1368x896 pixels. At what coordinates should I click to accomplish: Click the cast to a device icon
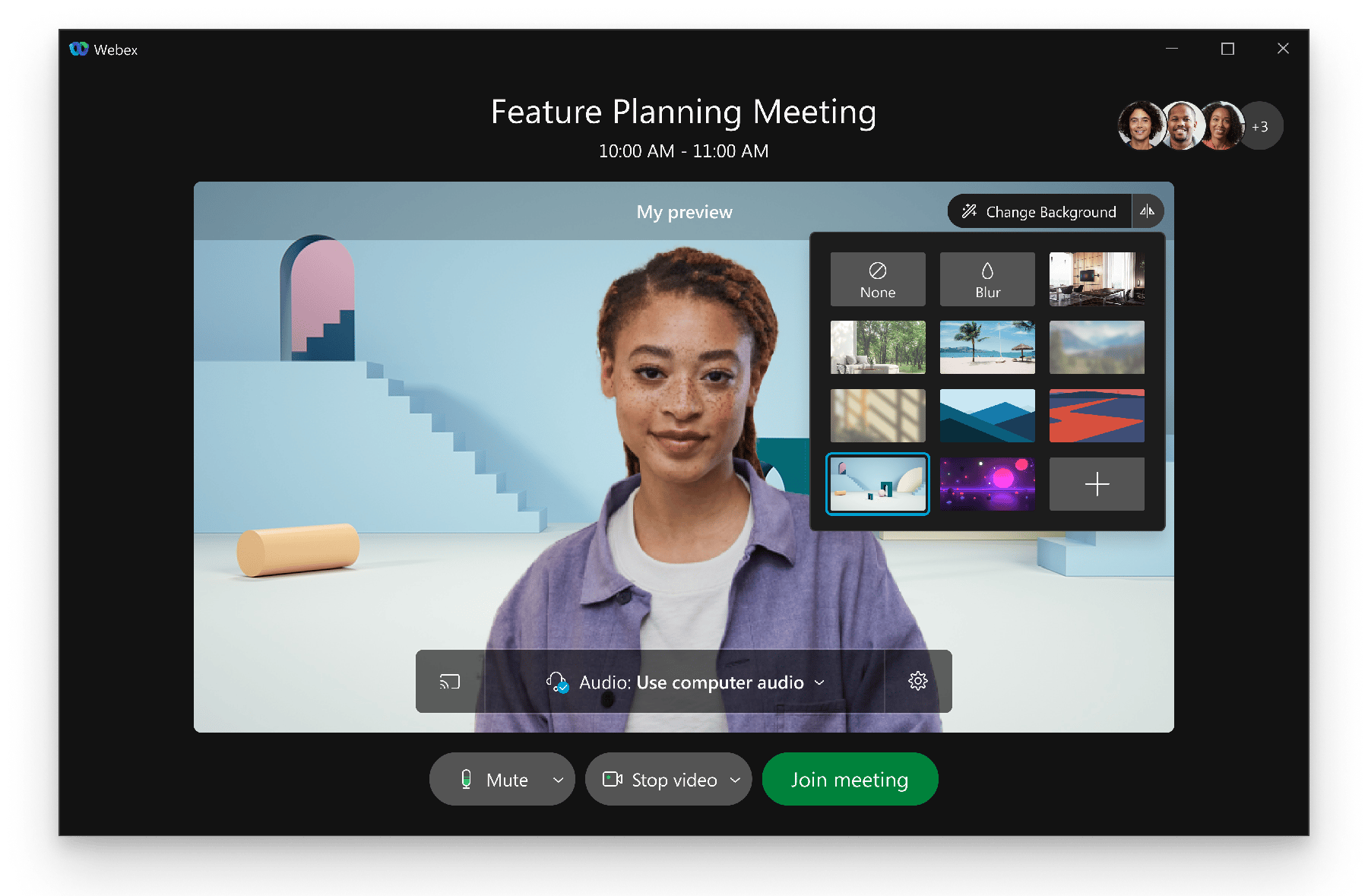[448, 681]
